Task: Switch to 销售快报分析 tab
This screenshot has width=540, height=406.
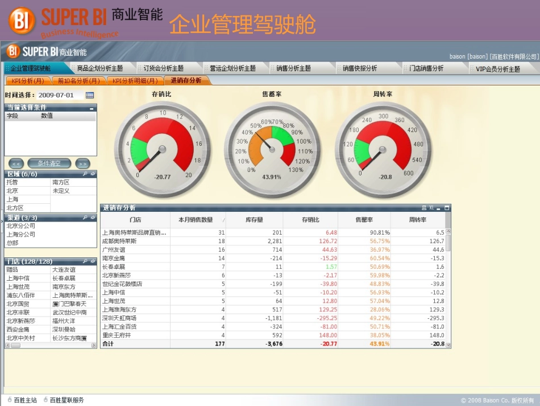Action: [360, 68]
